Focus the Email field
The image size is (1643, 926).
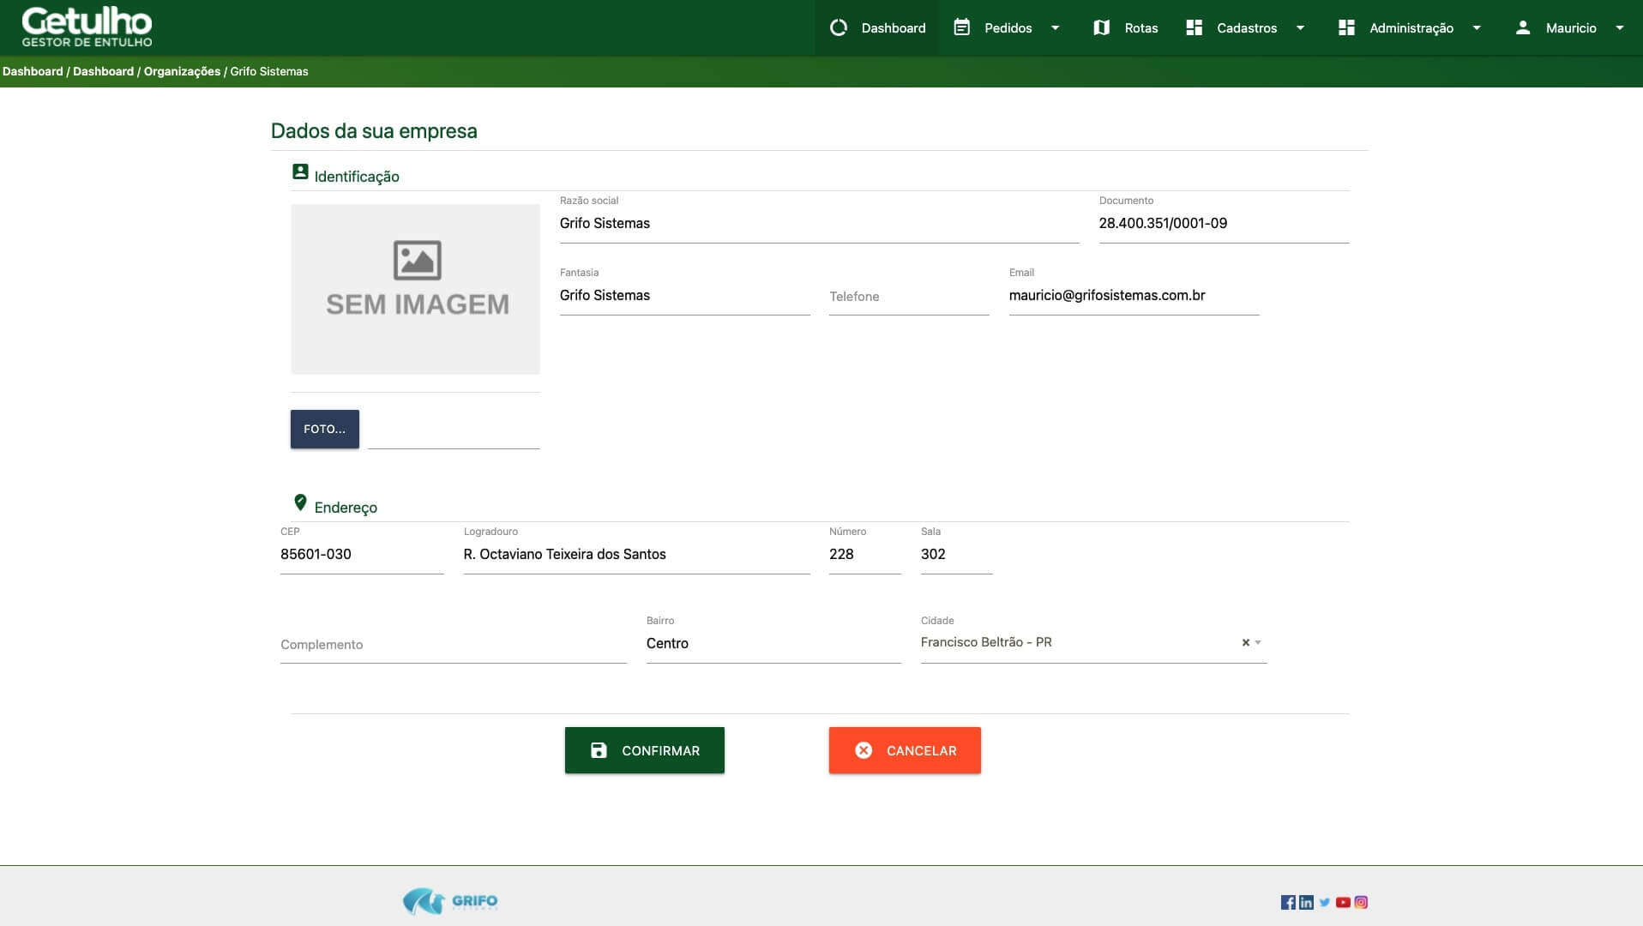1134,295
